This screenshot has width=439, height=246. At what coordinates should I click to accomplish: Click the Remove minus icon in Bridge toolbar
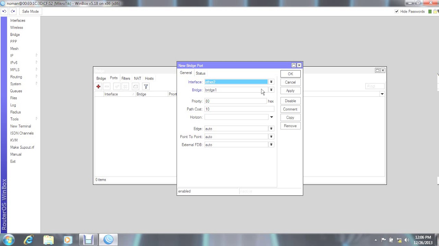(107, 87)
